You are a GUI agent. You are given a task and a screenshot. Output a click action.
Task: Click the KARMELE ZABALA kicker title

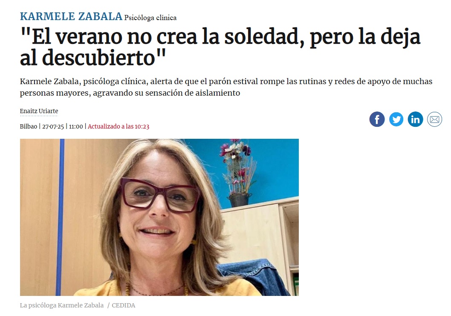71,16
